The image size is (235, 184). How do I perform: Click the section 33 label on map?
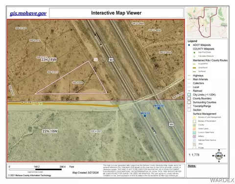(x=95, y=60)
